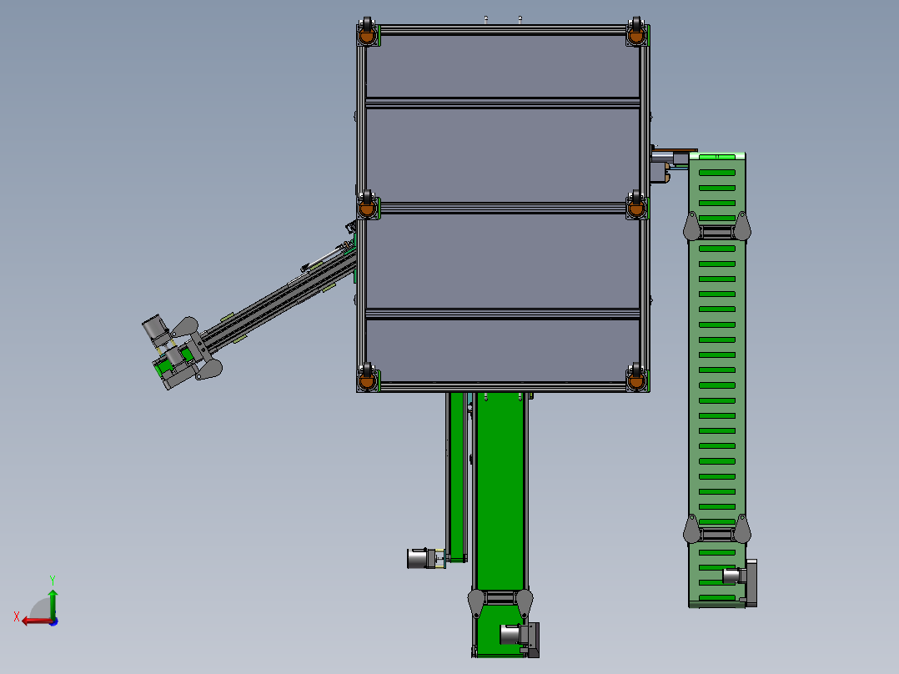Screen dimensions: 899x674
Task: Select the bottom-left caster wheel of frame
Action: click(366, 380)
